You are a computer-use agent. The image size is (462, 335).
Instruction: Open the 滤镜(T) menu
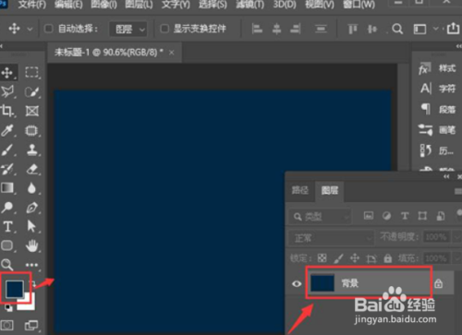click(x=250, y=5)
